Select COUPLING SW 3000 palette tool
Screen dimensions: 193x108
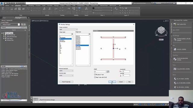pos(181,59)
